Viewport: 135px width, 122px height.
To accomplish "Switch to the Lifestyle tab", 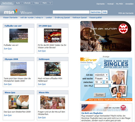I will pos(27,3).
